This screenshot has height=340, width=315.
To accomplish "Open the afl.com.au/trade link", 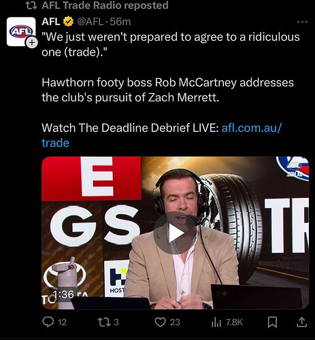I will tap(161, 135).
